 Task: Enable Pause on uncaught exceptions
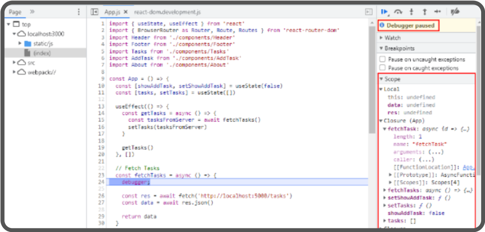point(383,59)
